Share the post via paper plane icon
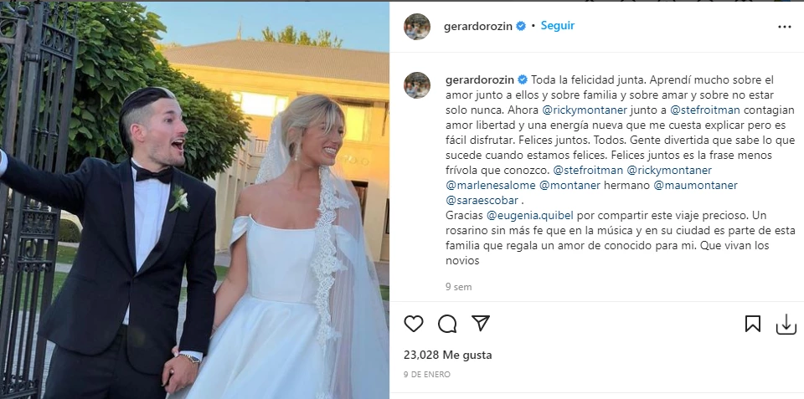Image resolution: width=804 pixels, height=399 pixels. (x=481, y=323)
